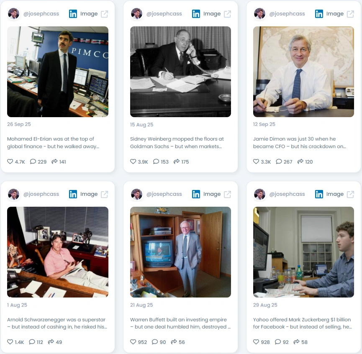This screenshot has height=354, width=362.
Task: Click share arrow with 58 shares
Action: [x=296, y=342]
